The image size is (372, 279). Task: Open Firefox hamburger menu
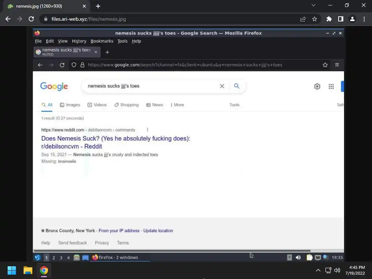[337, 65]
